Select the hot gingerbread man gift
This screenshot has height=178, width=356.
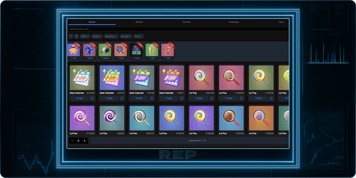[74, 50]
